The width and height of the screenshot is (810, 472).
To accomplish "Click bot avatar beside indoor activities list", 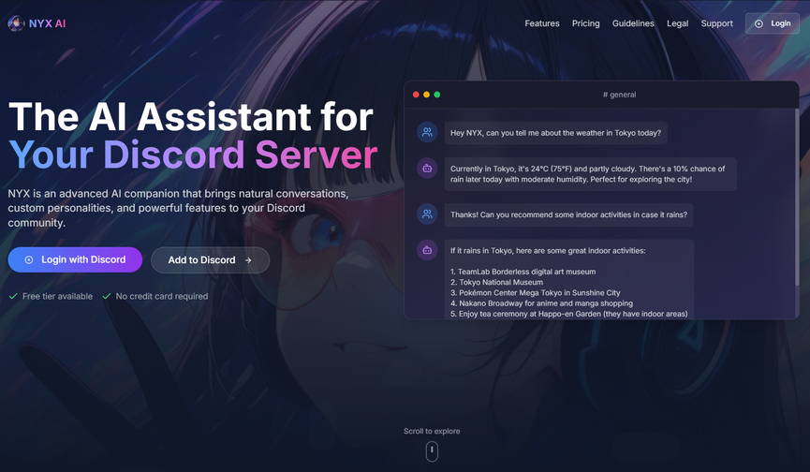I will click(x=427, y=250).
